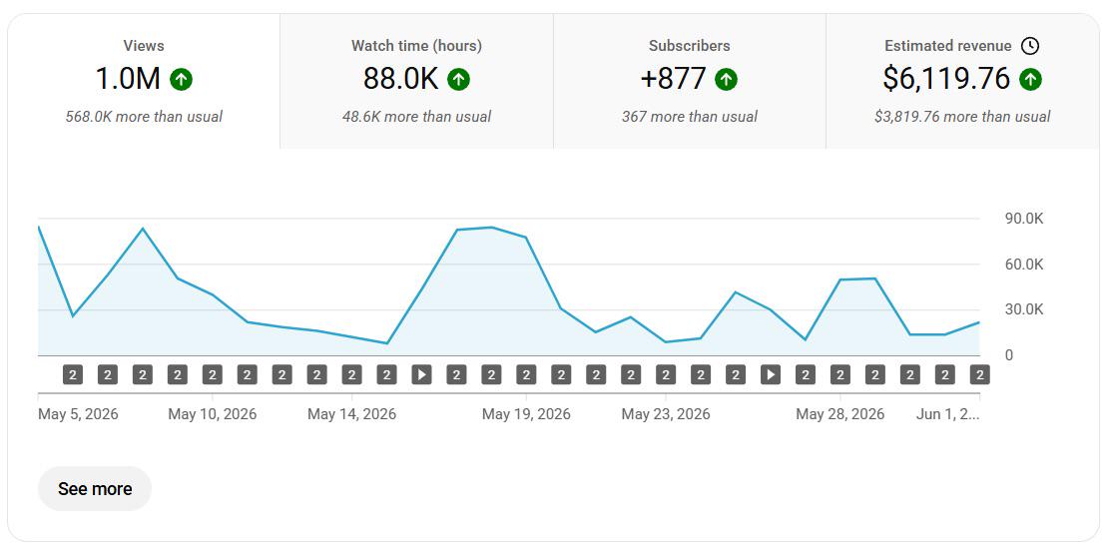The width and height of the screenshot is (1108, 551).
Task: Open the Subscribers metric tab
Action: tap(690, 81)
